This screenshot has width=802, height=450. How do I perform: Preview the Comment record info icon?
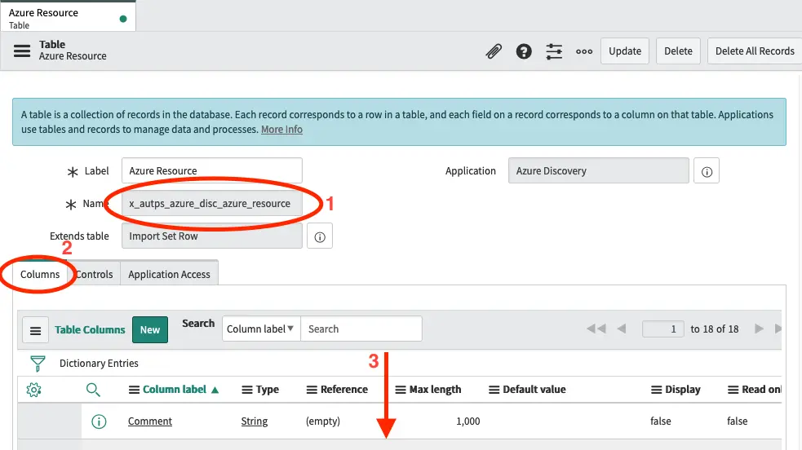tap(99, 421)
